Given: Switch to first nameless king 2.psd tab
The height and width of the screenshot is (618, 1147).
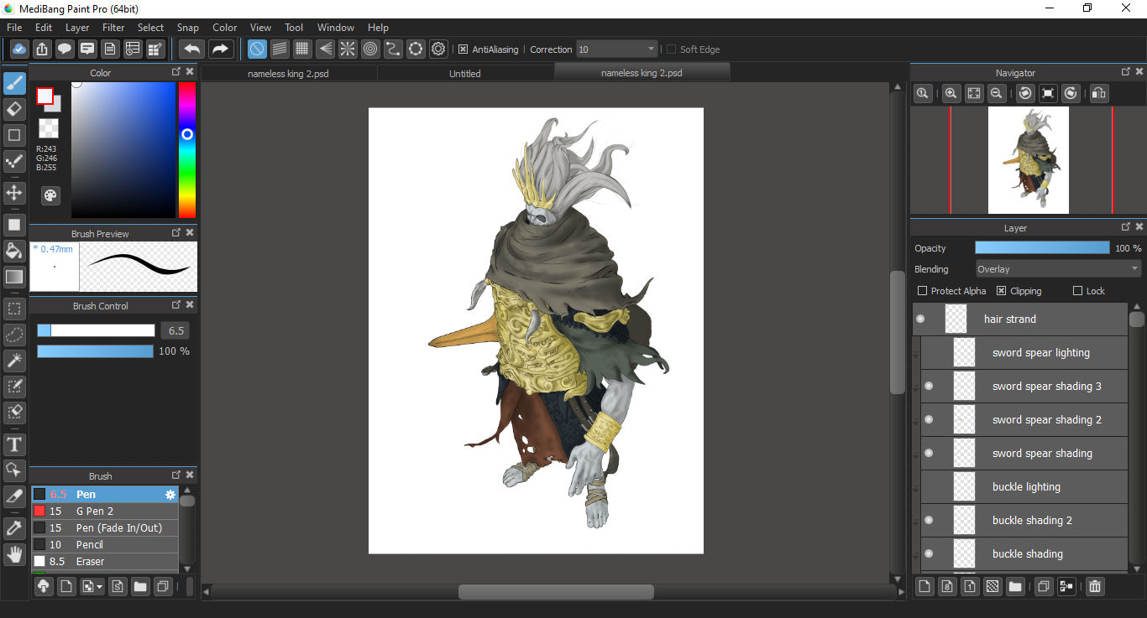Looking at the screenshot, I should coord(289,73).
